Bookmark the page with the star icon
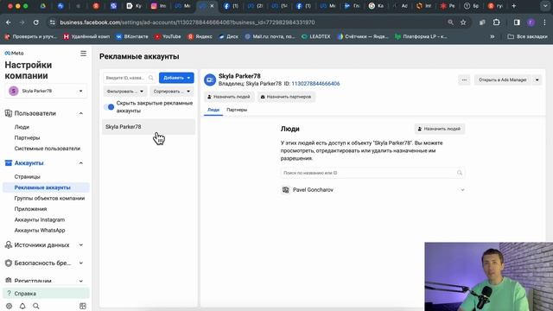553x311 pixels. point(463,22)
